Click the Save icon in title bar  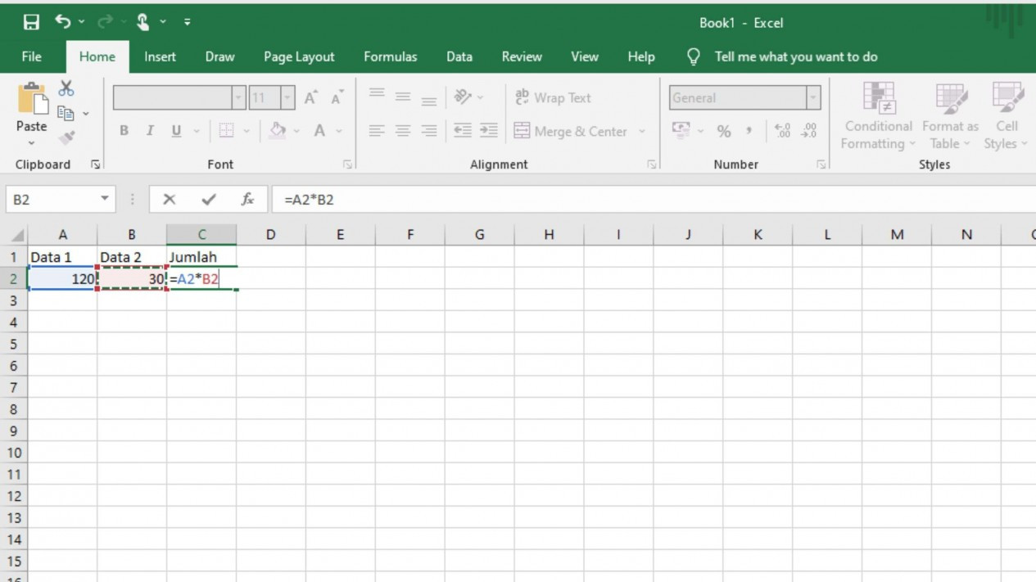click(x=31, y=22)
